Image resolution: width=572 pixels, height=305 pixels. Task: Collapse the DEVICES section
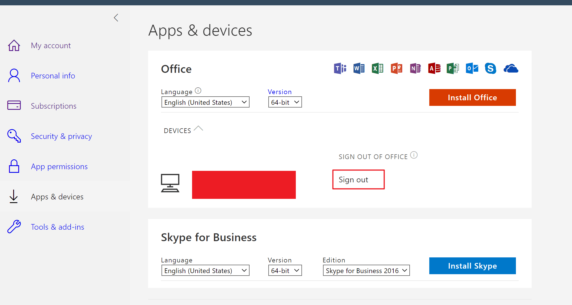coord(199,129)
